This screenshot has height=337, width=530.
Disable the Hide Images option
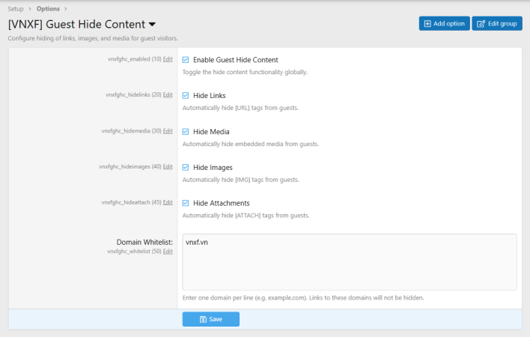pos(186,167)
